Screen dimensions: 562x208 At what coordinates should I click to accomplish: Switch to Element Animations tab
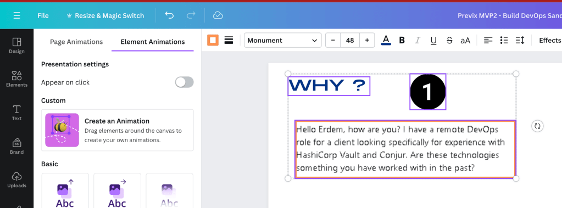coord(153,42)
